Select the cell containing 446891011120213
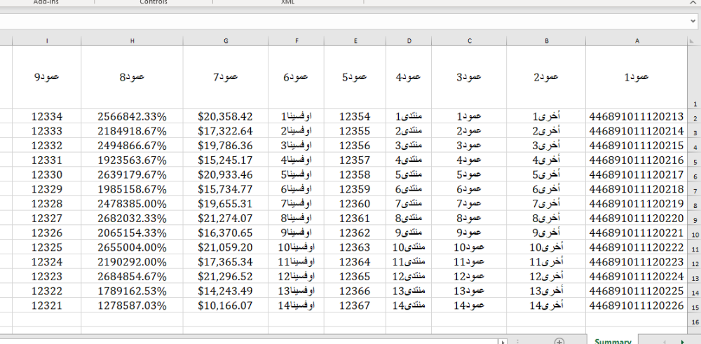The image size is (701, 344). tap(637, 116)
